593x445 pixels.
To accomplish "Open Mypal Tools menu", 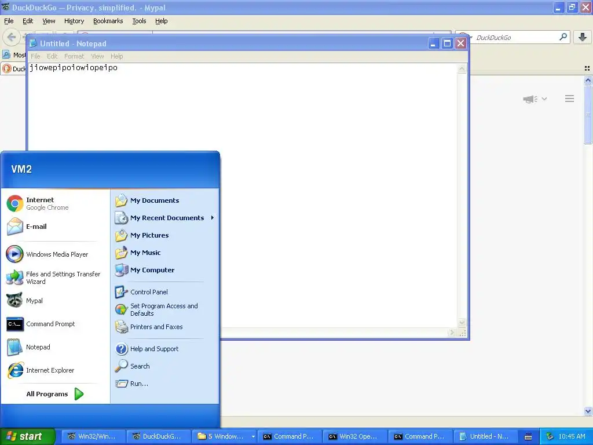I will pos(139,21).
